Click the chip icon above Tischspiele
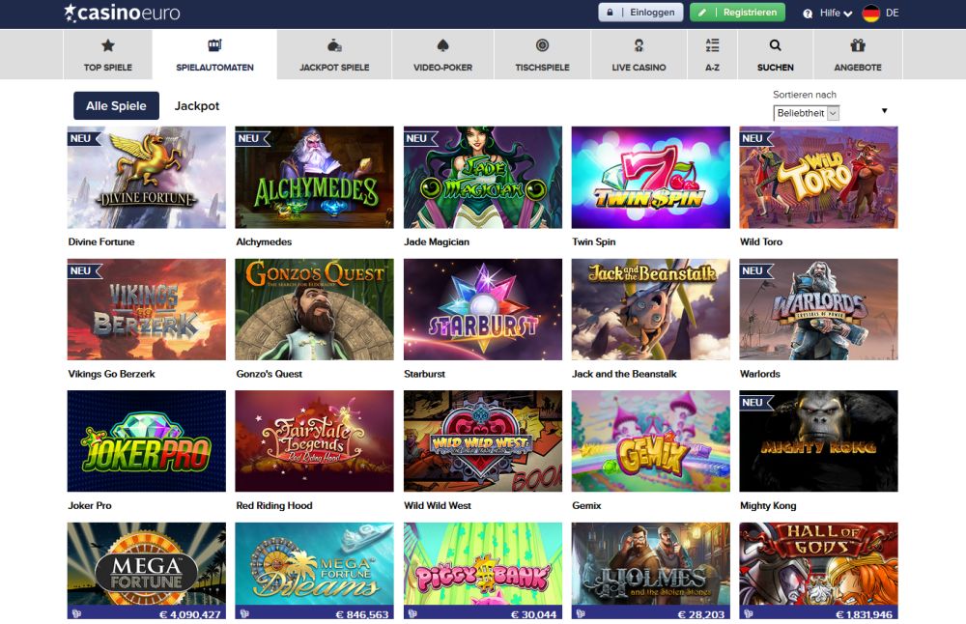The image size is (966, 624). [x=542, y=45]
